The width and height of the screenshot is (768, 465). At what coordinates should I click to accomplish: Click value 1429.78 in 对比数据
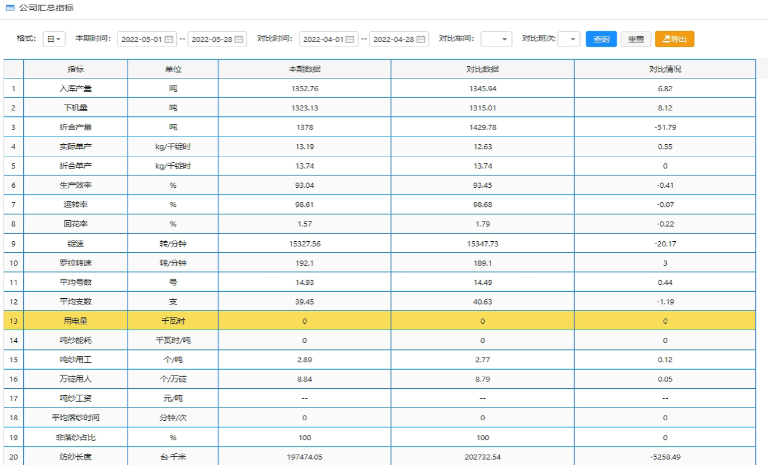click(482, 127)
